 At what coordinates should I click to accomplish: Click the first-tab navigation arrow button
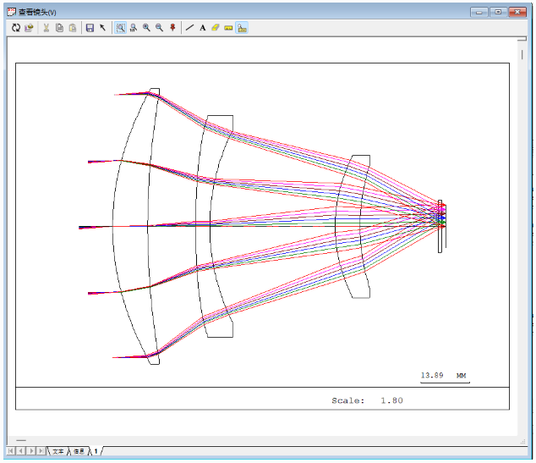12,452
